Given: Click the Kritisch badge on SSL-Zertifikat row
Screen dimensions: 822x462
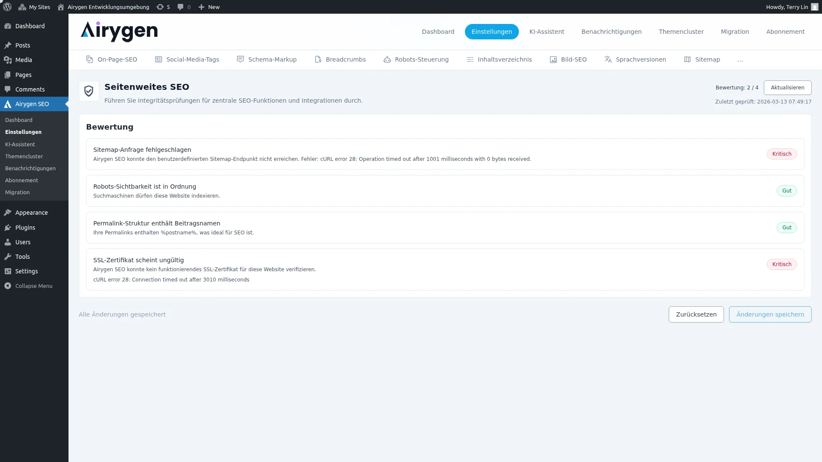Looking at the screenshot, I should point(782,264).
